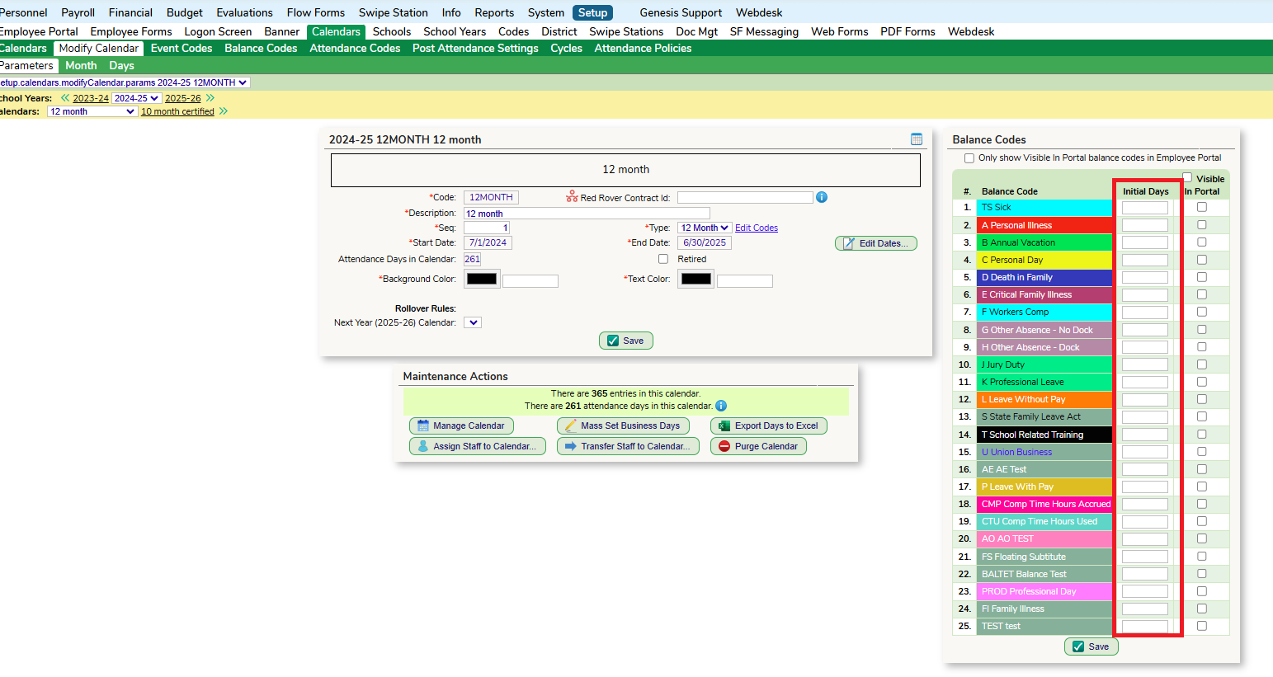The image size is (1273, 677).
Task: Click the End Date field
Action: (705, 242)
